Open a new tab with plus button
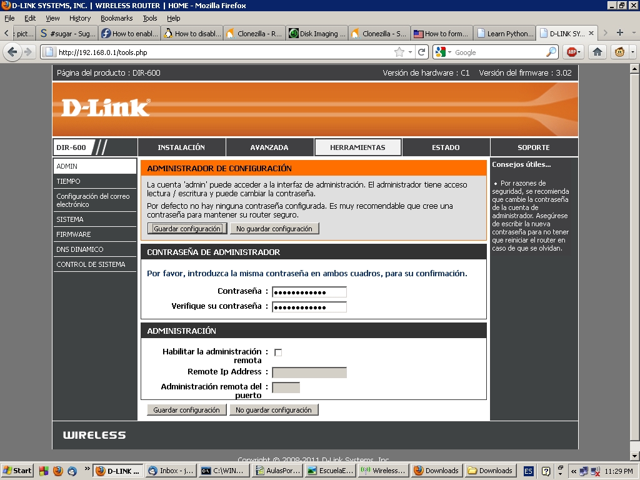 (x=620, y=32)
